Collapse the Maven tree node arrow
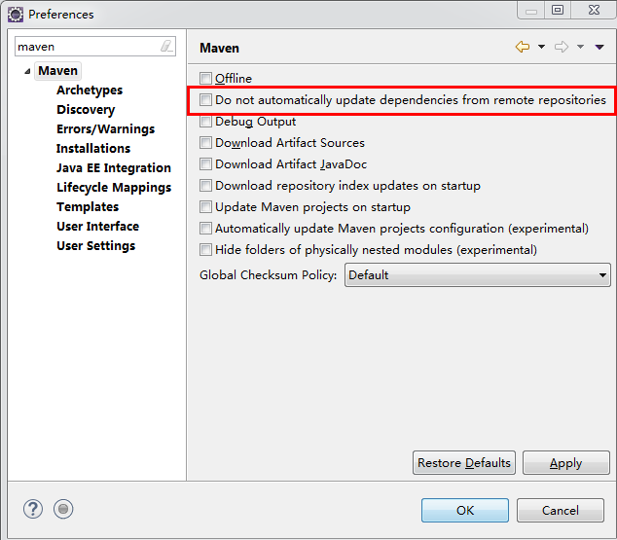 (x=27, y=71)
